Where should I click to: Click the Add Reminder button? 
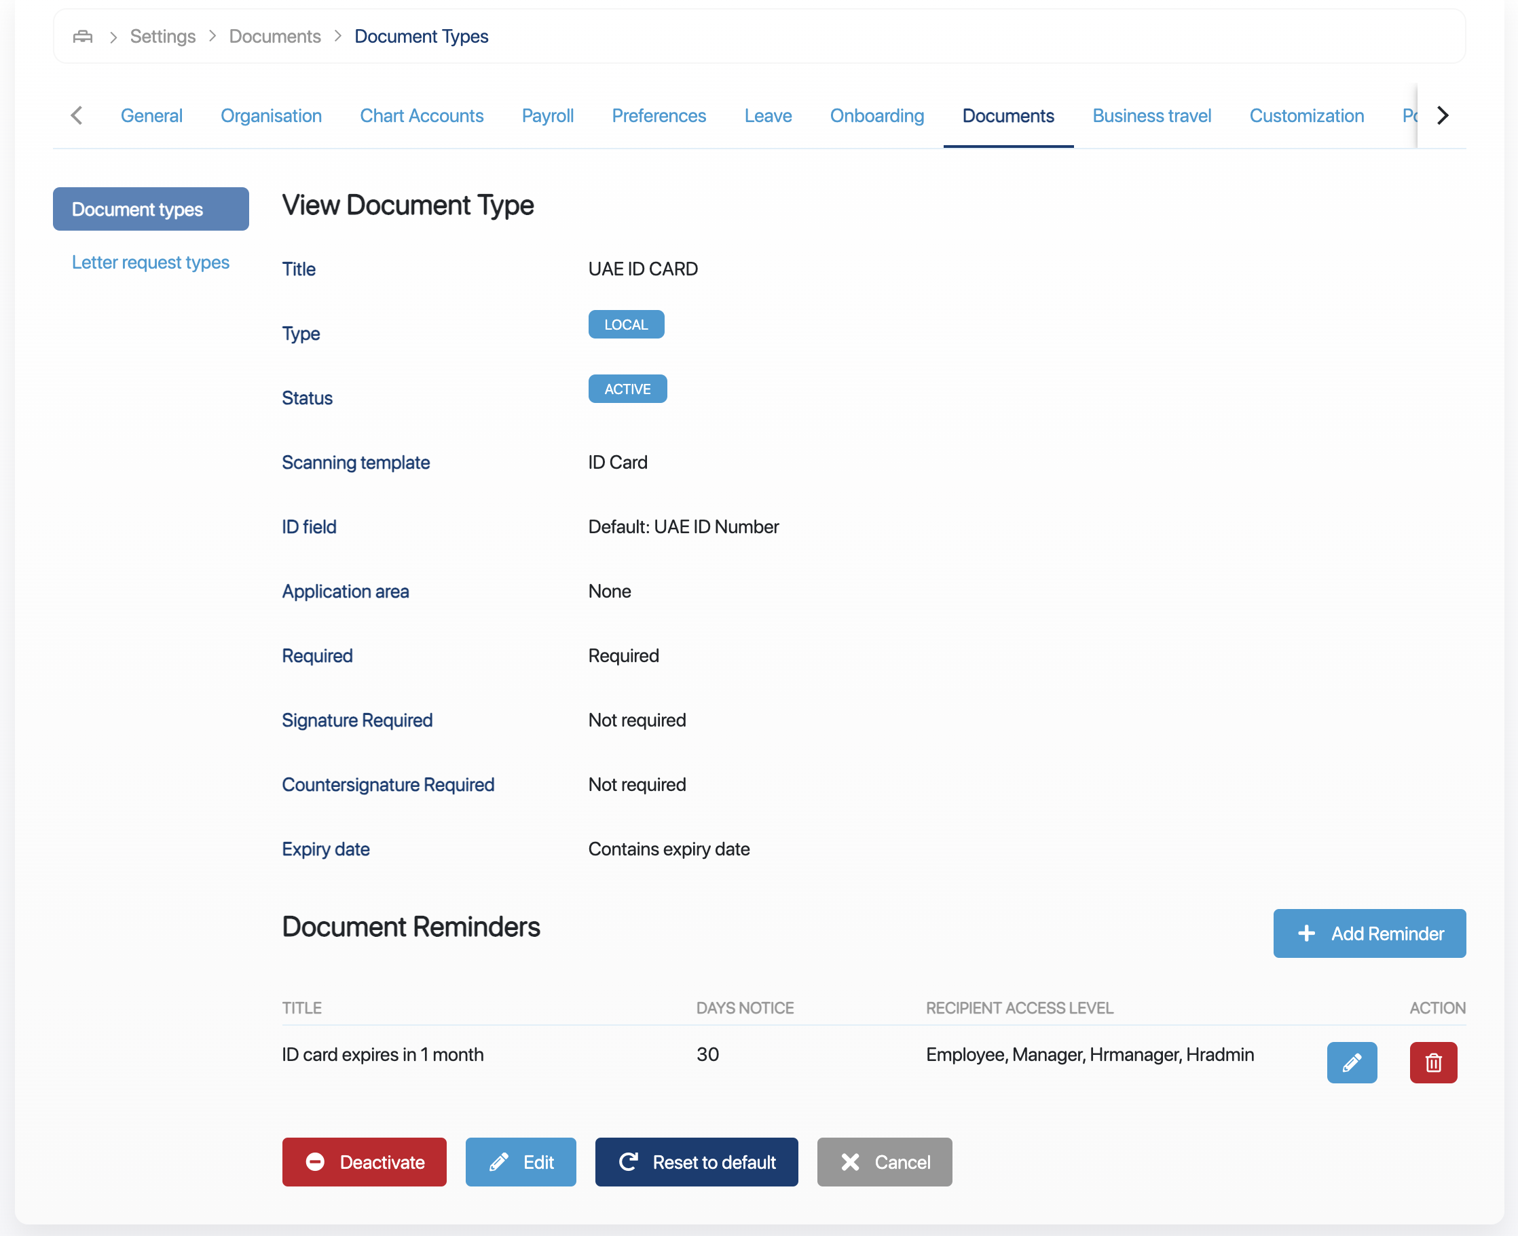(1369, 933)
